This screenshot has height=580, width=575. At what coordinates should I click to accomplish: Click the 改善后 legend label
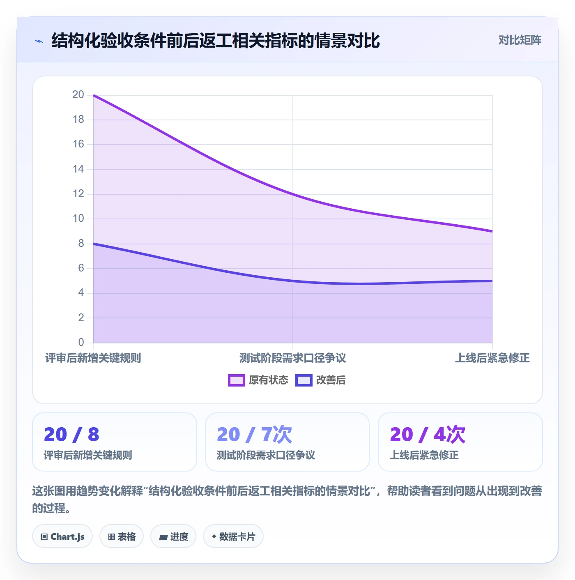[331, 380]
